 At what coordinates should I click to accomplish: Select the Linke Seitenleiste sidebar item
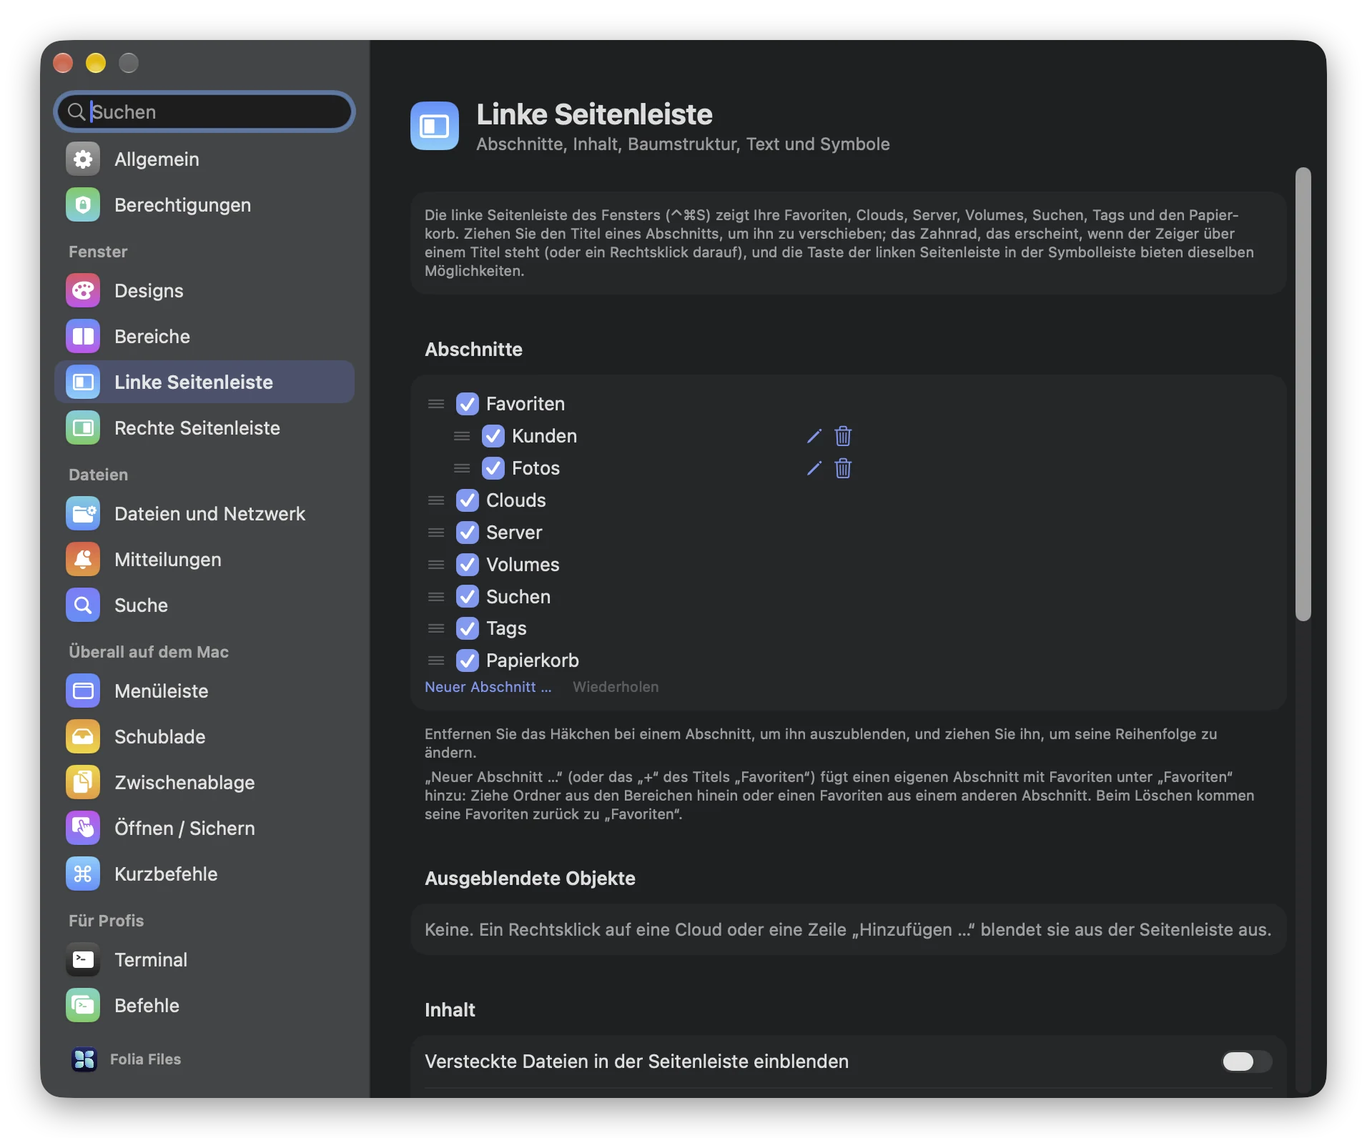click(204, 382)
